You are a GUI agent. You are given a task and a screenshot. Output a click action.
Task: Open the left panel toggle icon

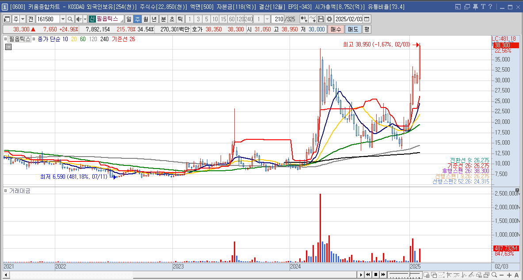[7, 19]
